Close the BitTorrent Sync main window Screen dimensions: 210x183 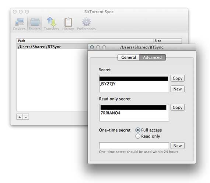pos(15,12)
